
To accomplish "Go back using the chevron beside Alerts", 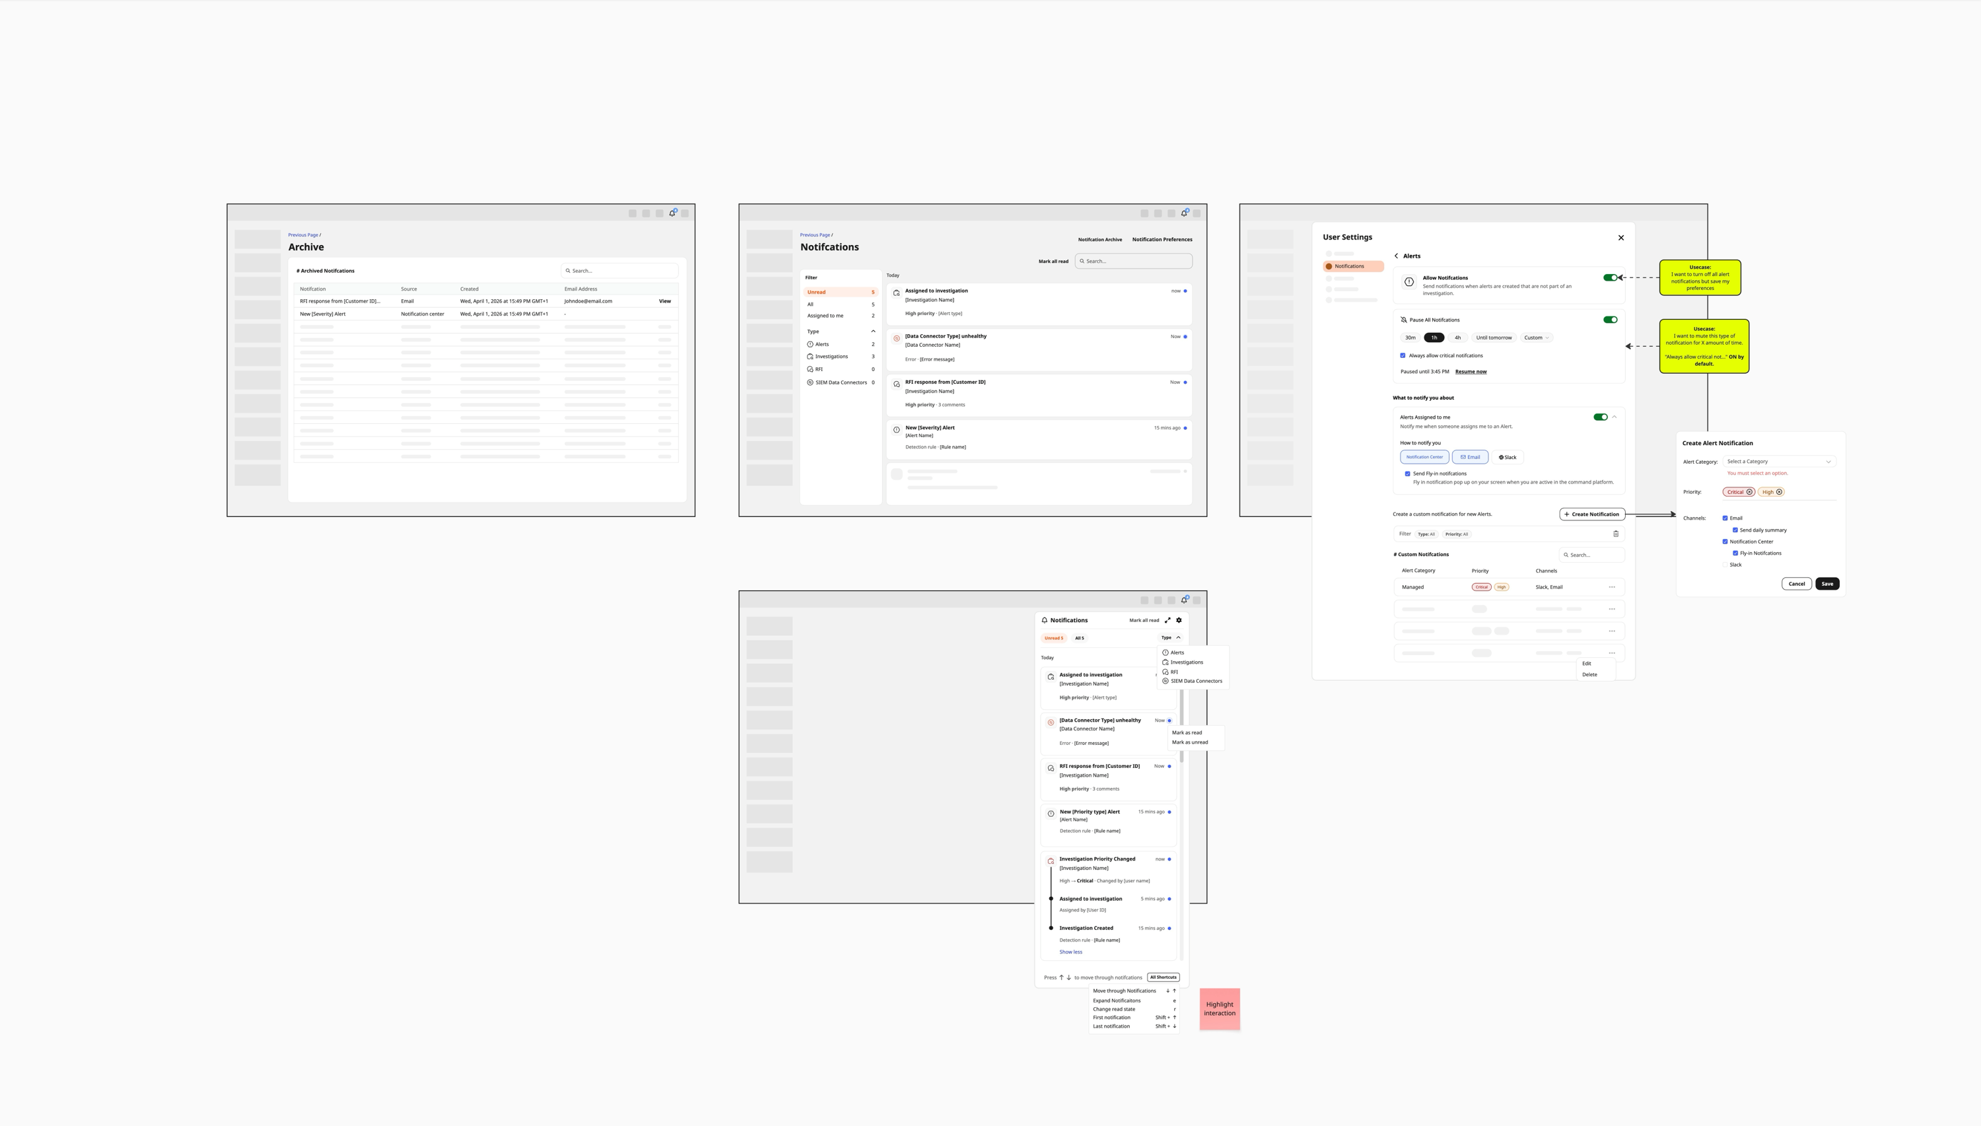I will tap(1397, 256).
